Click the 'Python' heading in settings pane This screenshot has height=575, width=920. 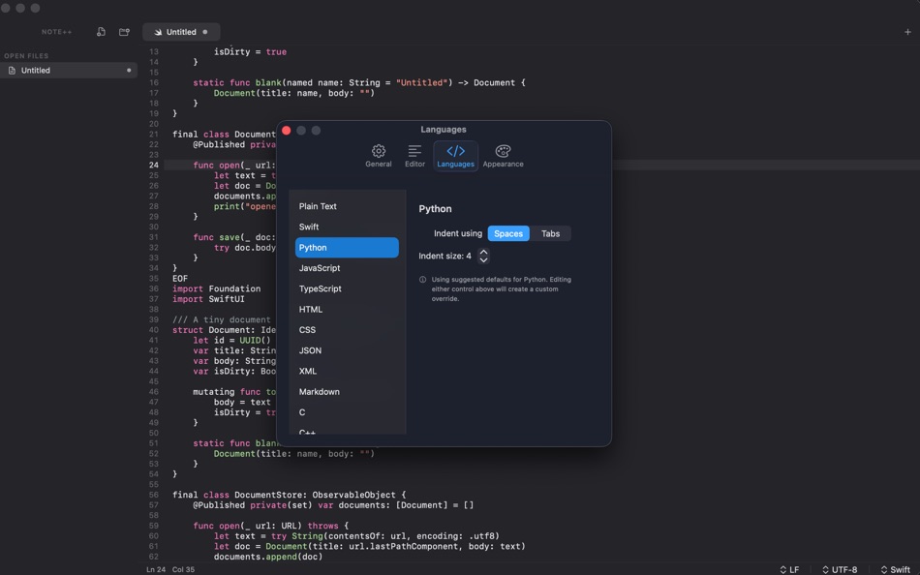click(435, 209)
